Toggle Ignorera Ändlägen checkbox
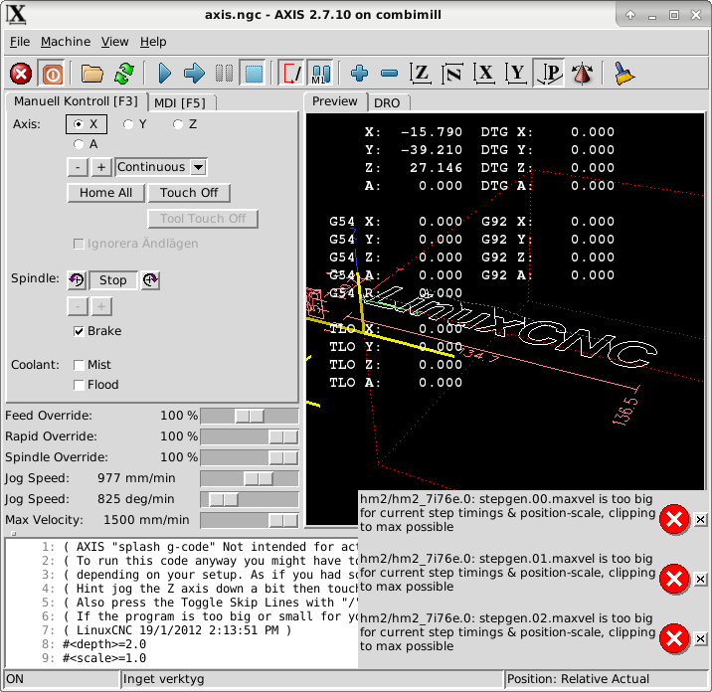Image resolution: width=712 pixels, height=692 pixels. click(x=79, y=244)
